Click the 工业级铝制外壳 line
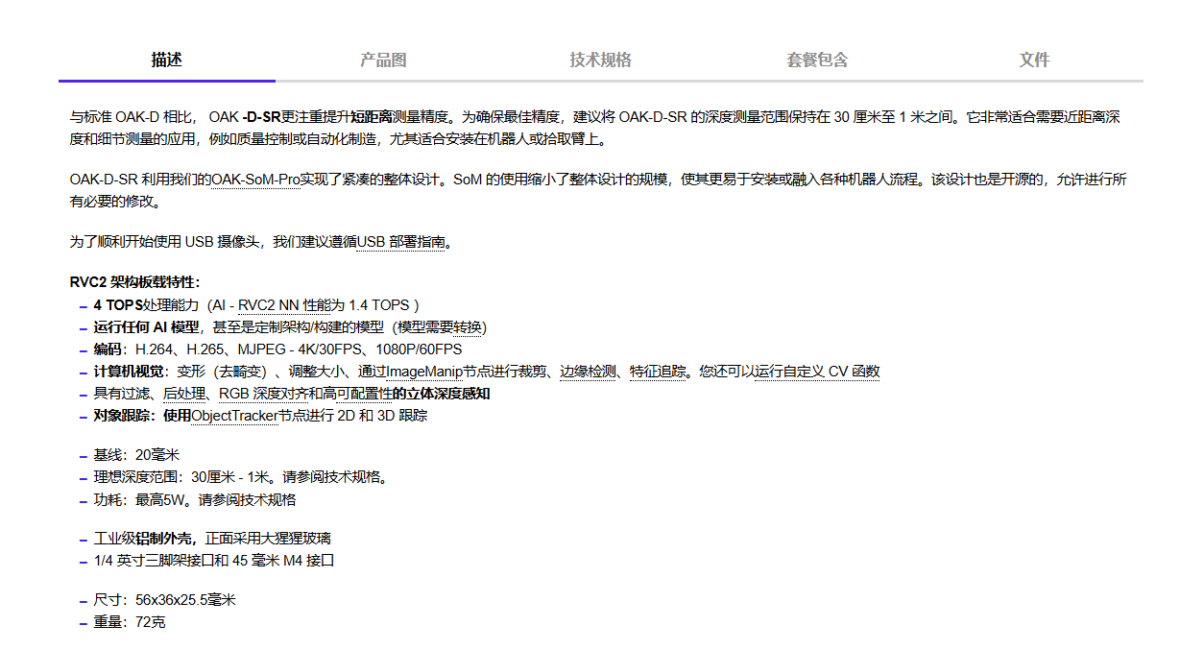Image resolution: width=1180 pixels, height=650 pixels. [212, 538]
